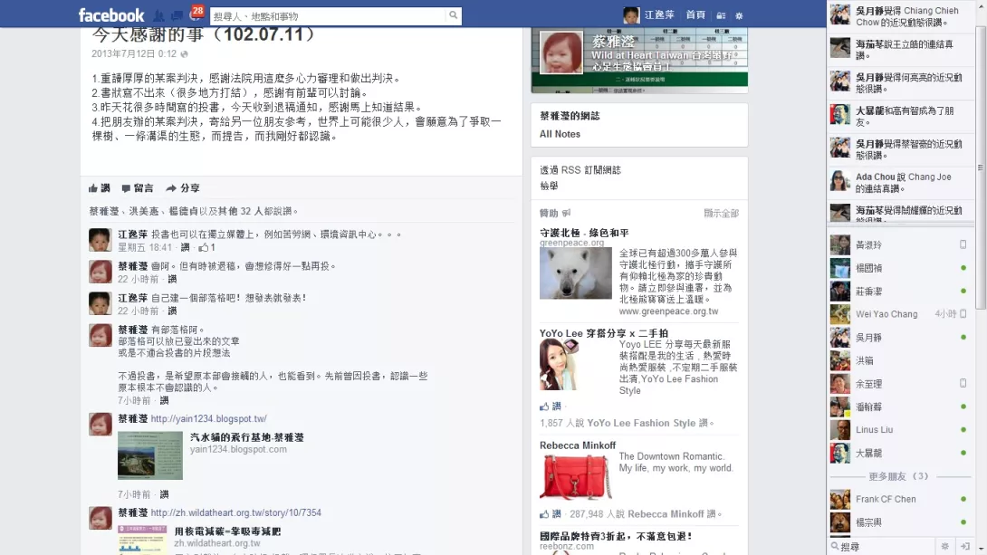The width and height of the screenshot is (987, 555).
Task: Open chat with 洪箱
Action: pyautogui.click(x=901, y=360)
